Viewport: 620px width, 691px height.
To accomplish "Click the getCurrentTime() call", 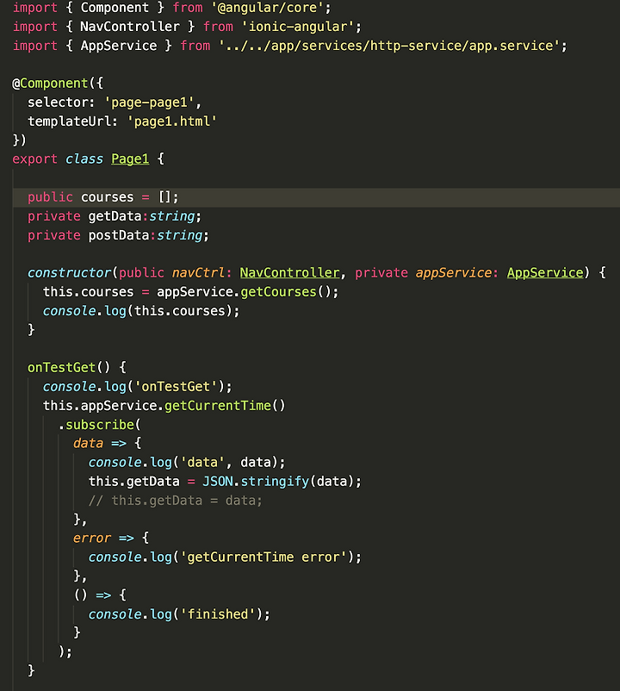I will pyautogui.click(x=225, y=406).
